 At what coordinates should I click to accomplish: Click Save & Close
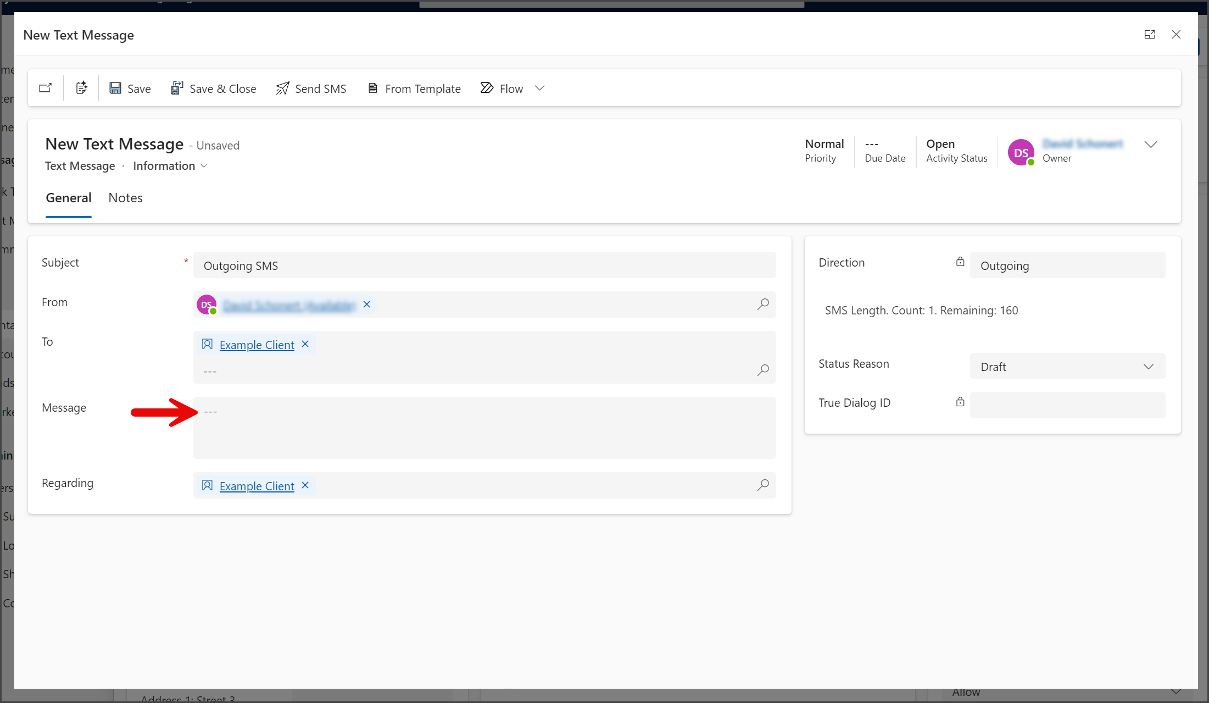pyautogui.click(x=213, y=88)
